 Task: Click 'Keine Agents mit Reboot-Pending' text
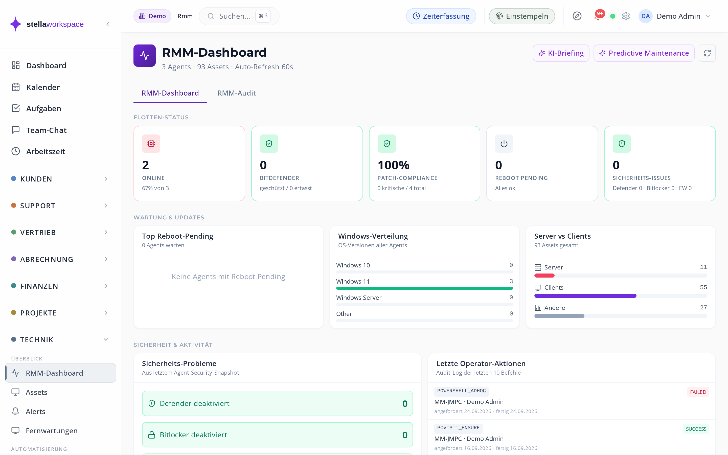[228, 277]
